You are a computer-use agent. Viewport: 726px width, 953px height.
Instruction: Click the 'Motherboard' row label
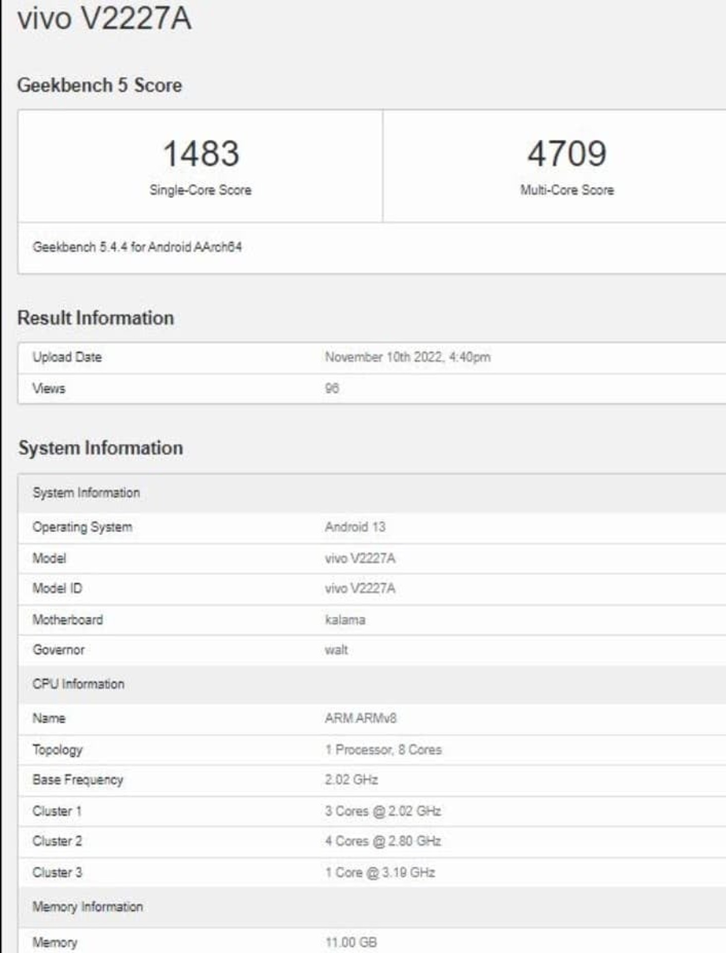tap(67, 619)
